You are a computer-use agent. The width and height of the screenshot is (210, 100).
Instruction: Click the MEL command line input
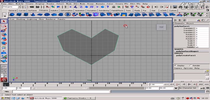coord(61,91)
